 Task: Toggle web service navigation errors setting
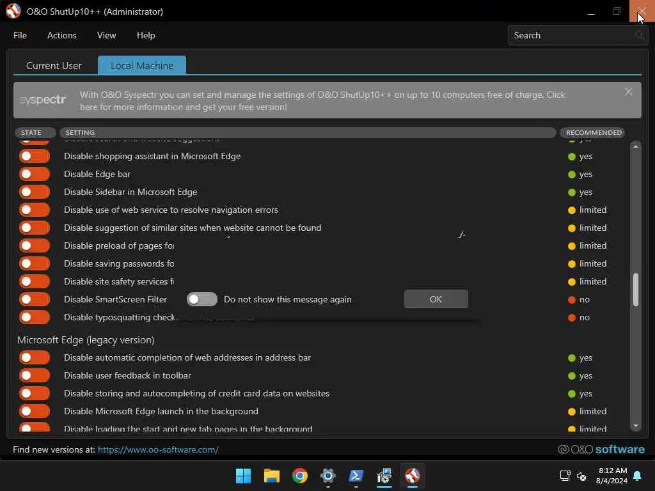pyautogui.click(x=35, y=210)
